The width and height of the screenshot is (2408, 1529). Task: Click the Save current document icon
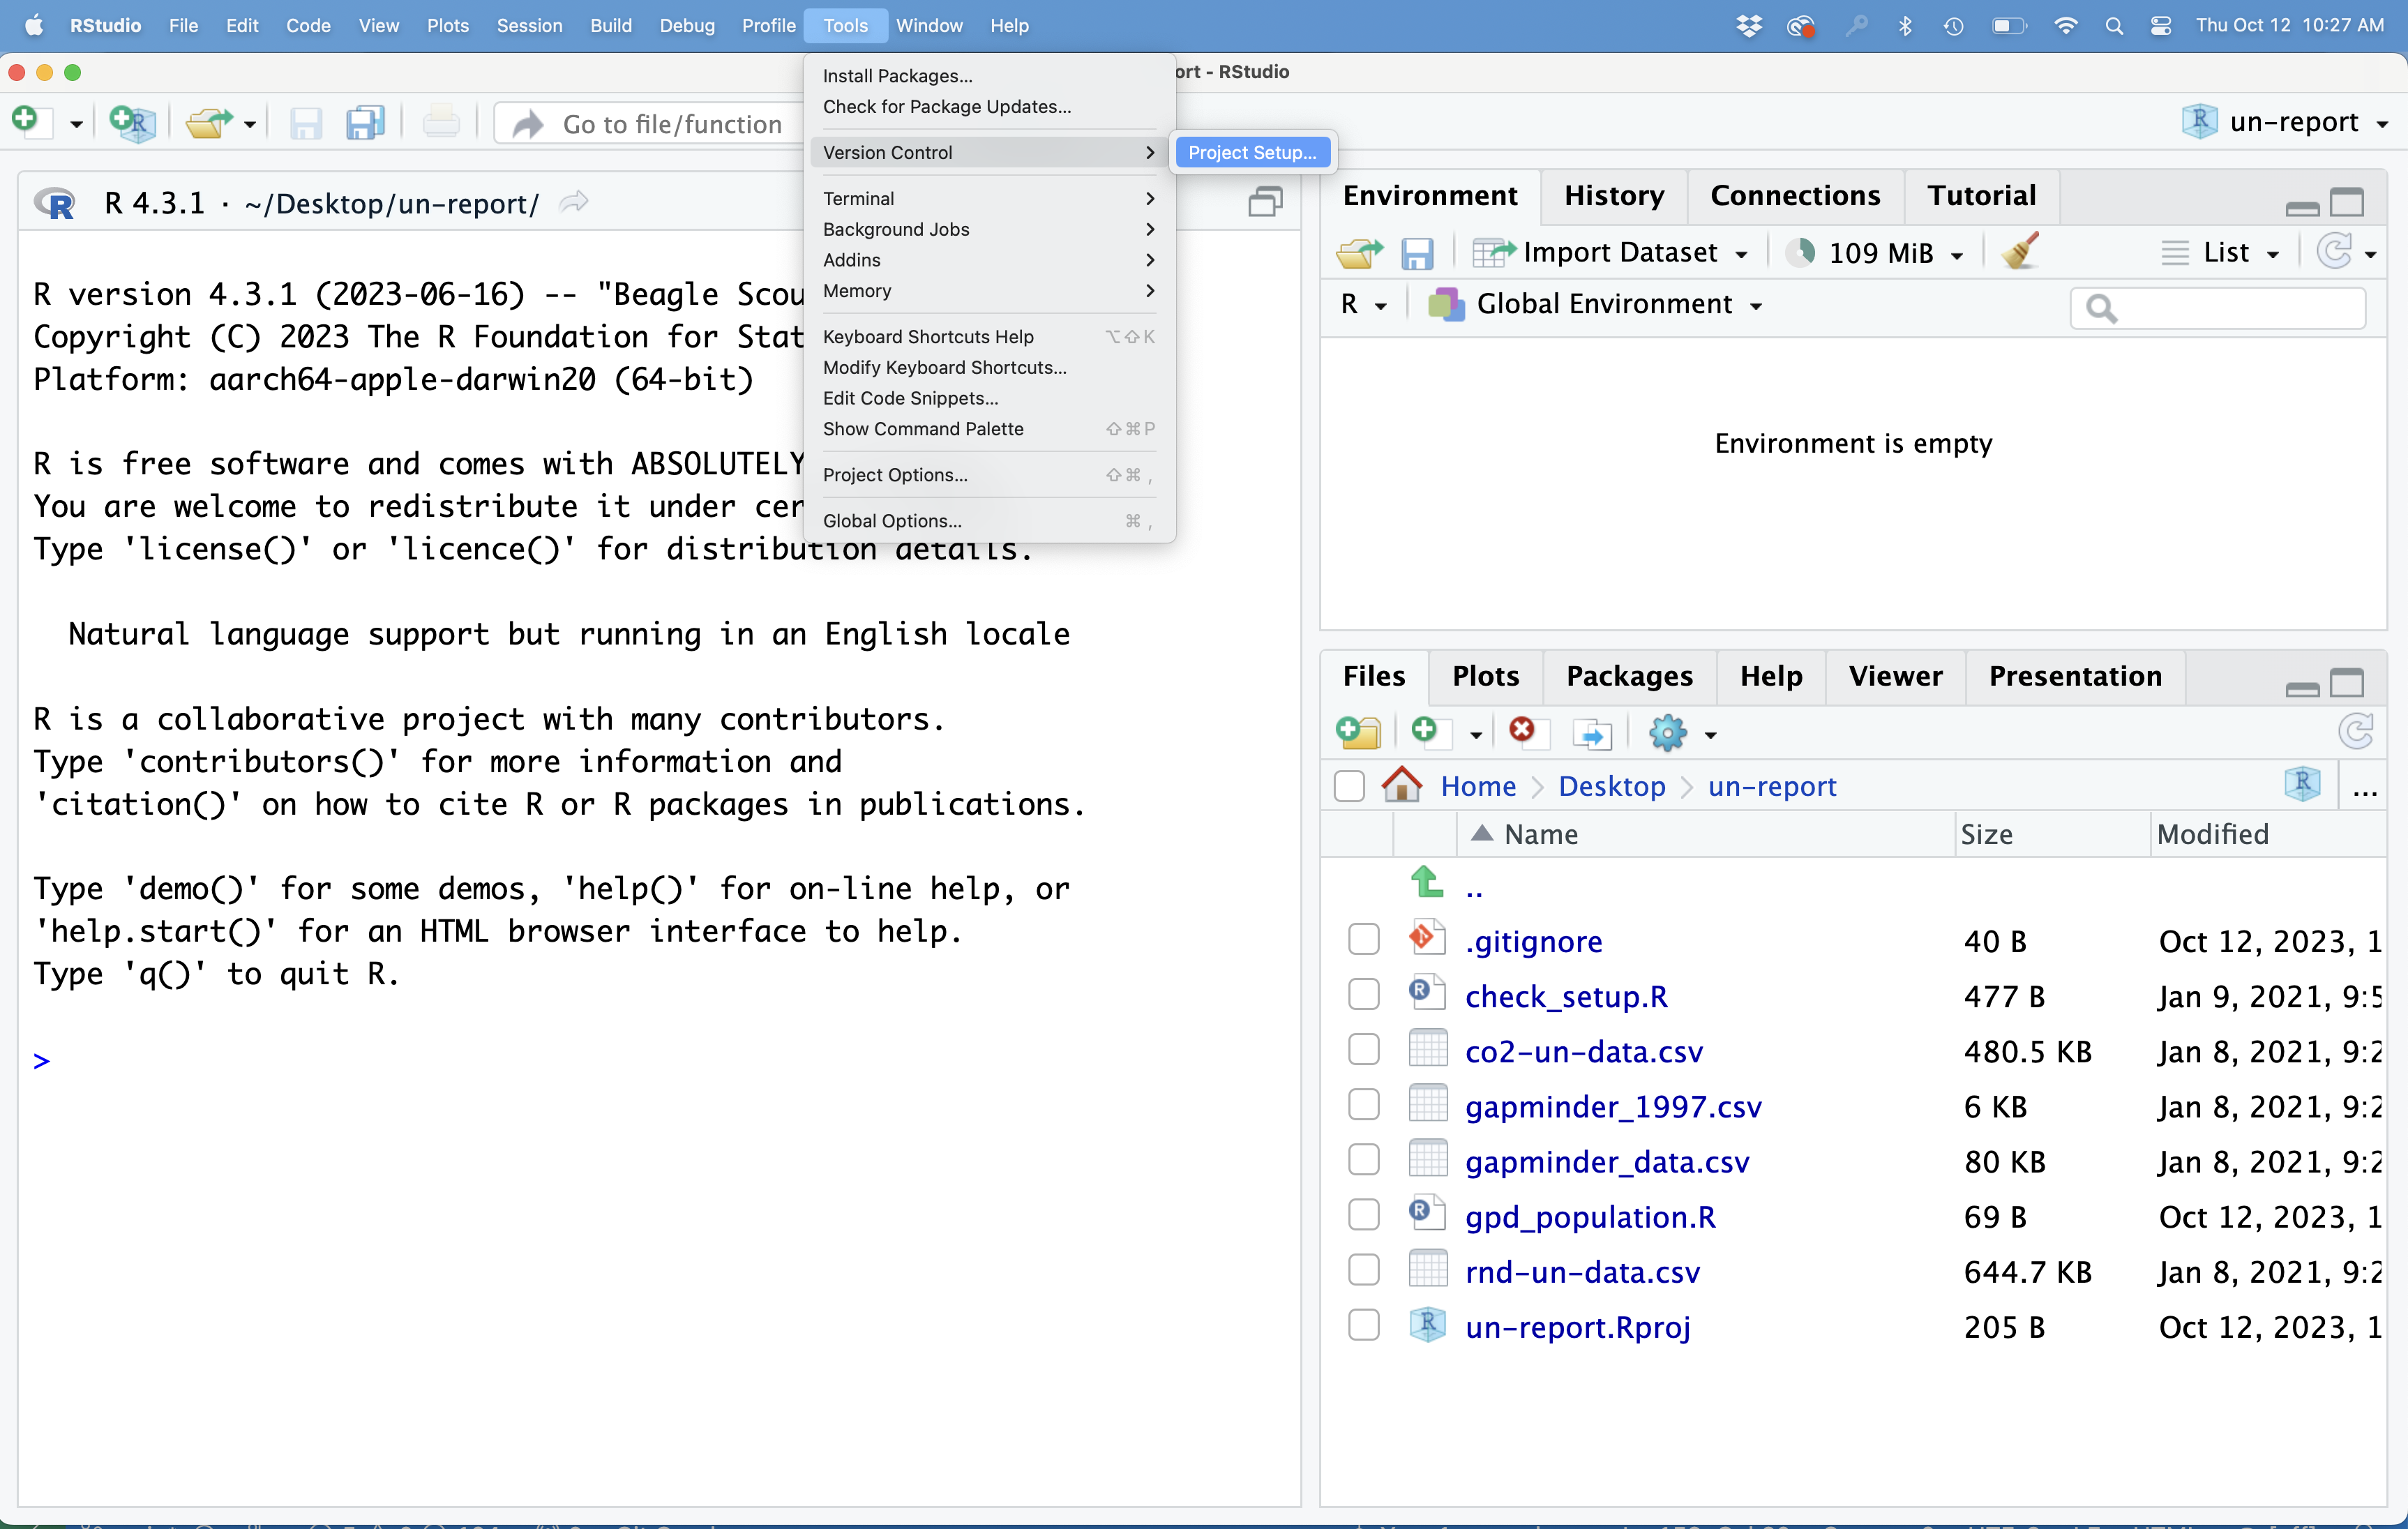point(305,124)
